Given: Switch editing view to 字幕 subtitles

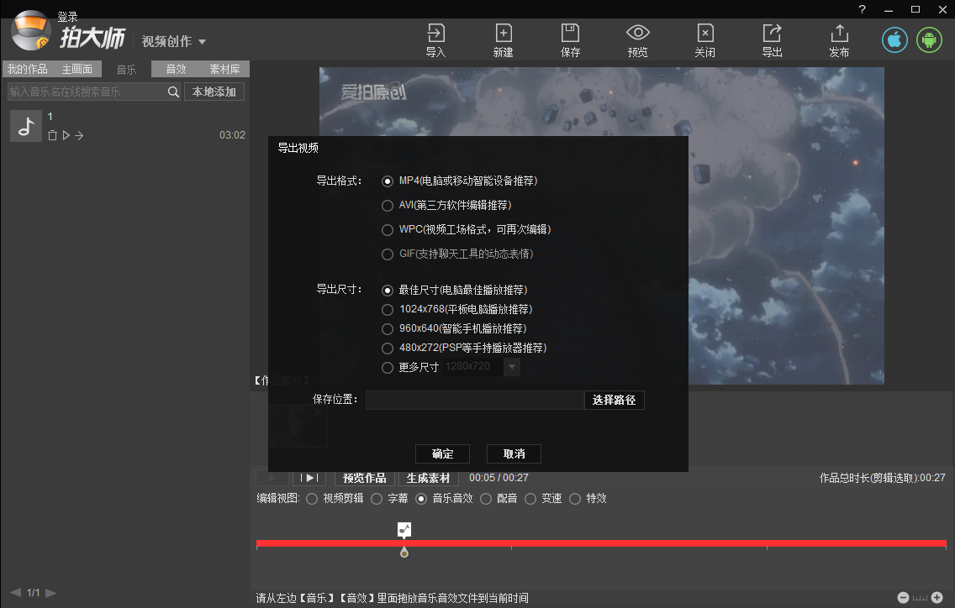Looking at the screenshot, I should pos(377,498).
